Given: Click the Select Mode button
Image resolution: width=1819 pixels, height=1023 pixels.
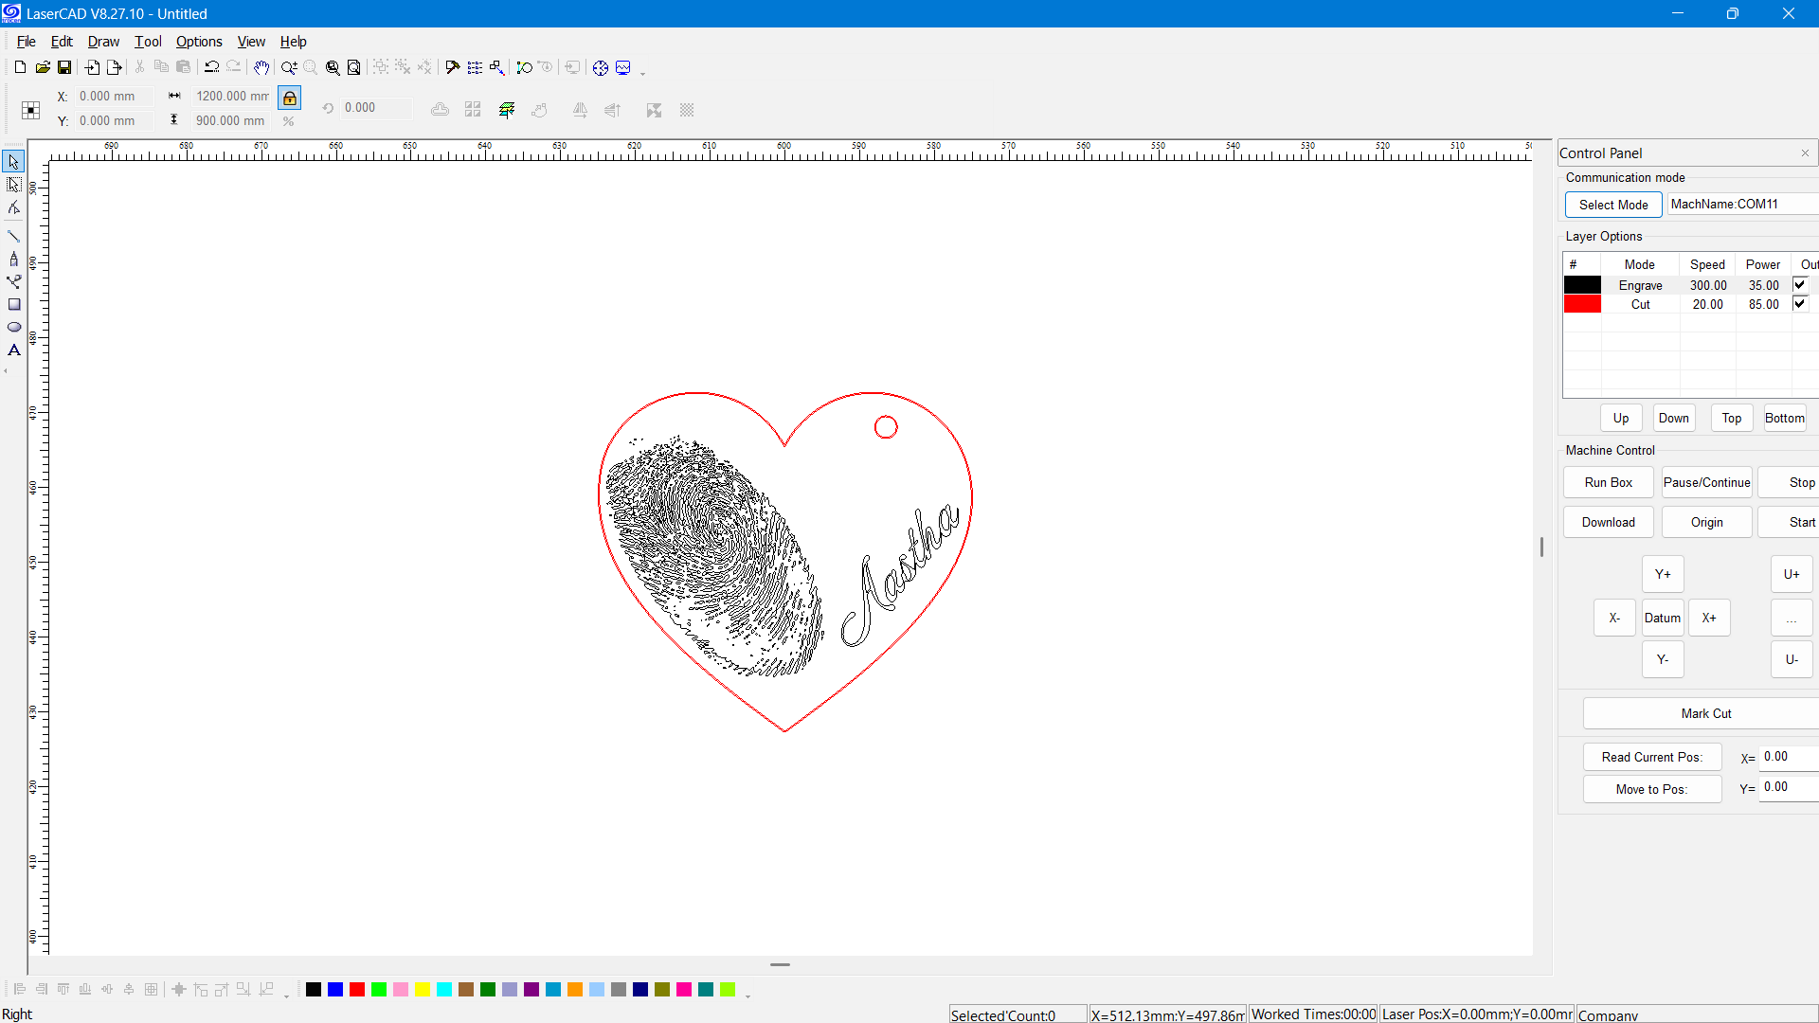Looking at the screenshot, I should click(x=1613, y=205).
